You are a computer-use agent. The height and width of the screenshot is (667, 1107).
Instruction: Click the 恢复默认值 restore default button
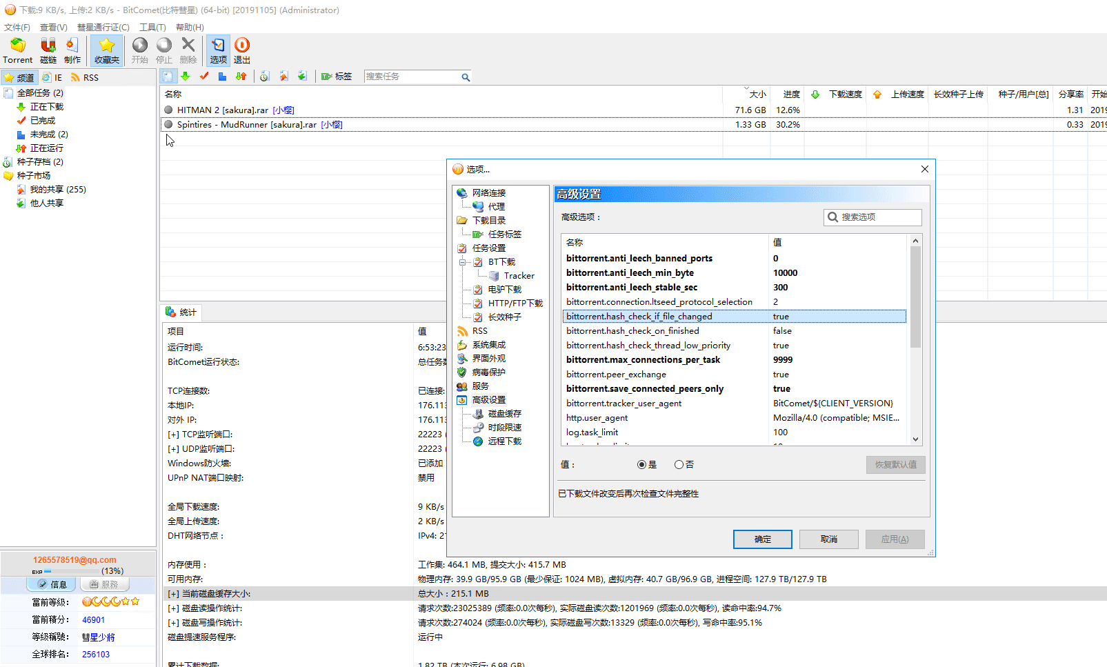pos(896,465)
